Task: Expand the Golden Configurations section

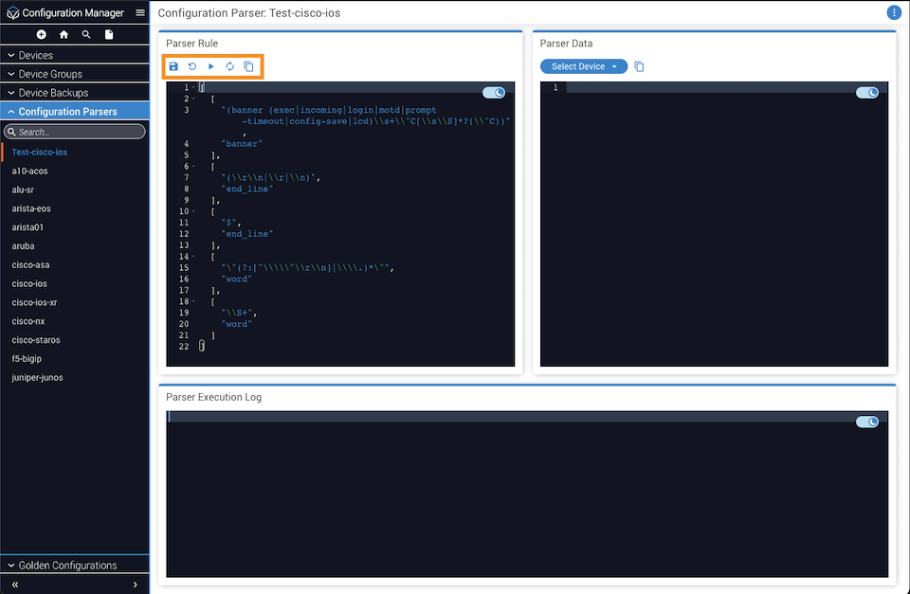Action: pyautogui.click(x=74, y=565)
